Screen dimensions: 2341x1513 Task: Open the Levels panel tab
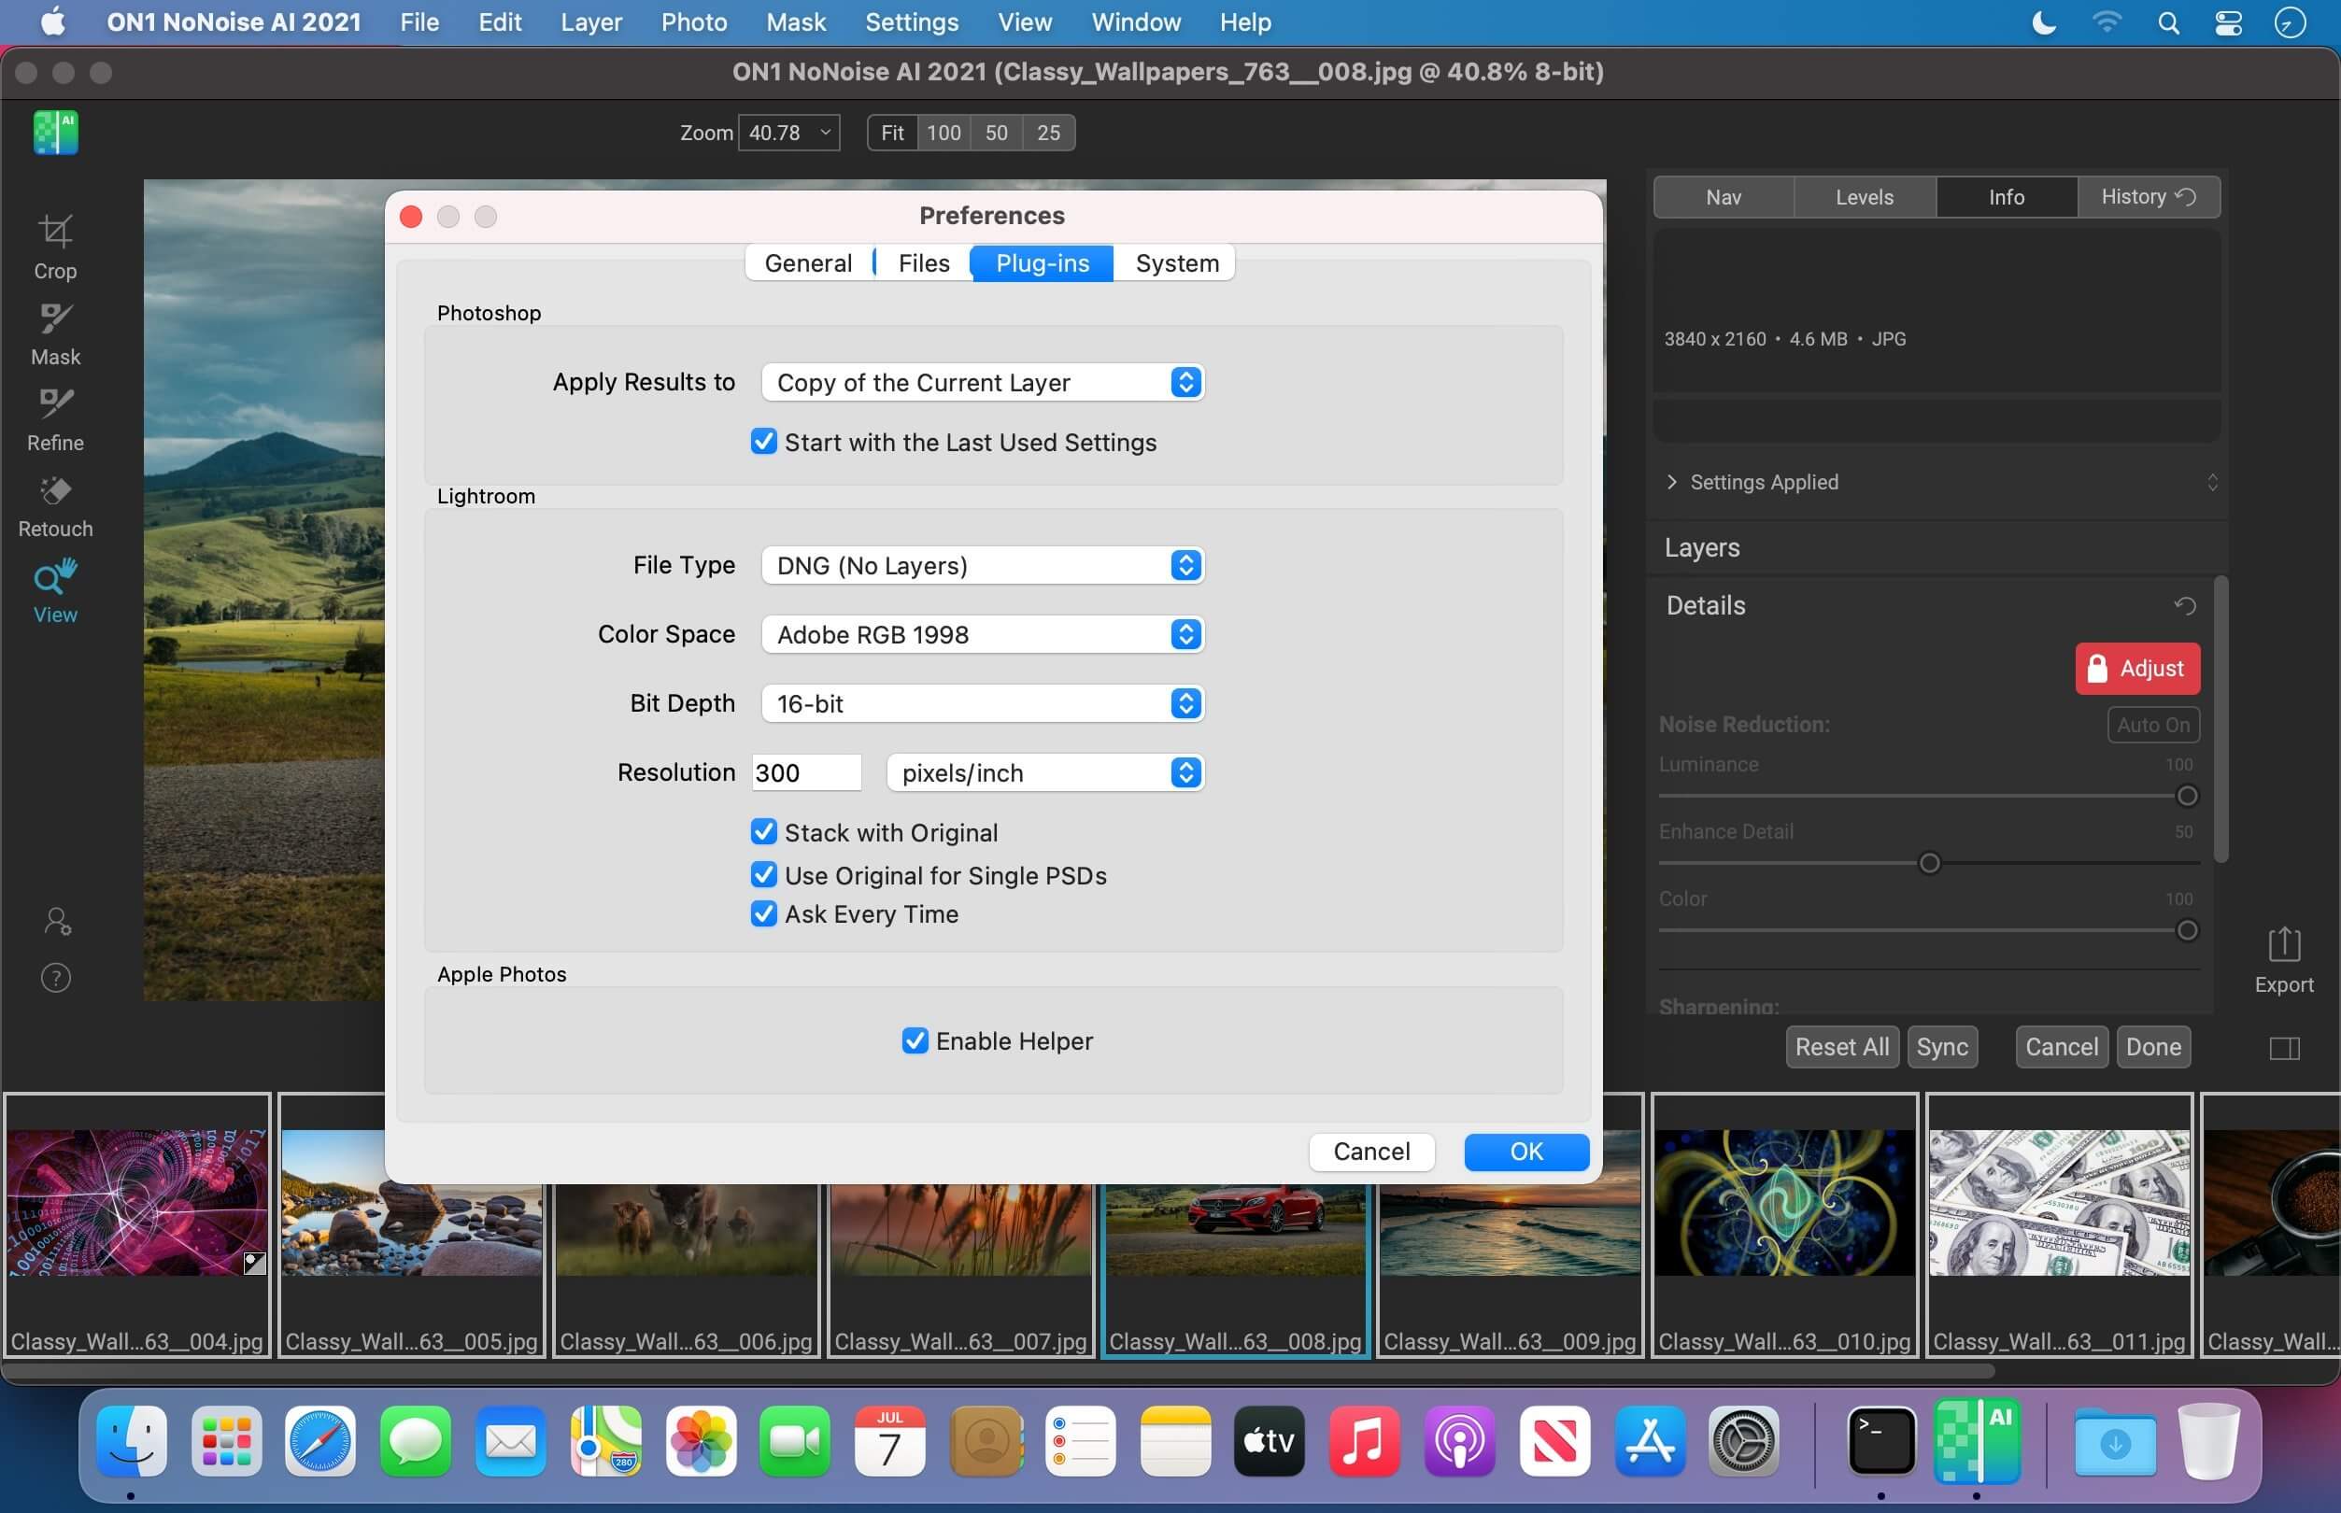pos(1864,197)
